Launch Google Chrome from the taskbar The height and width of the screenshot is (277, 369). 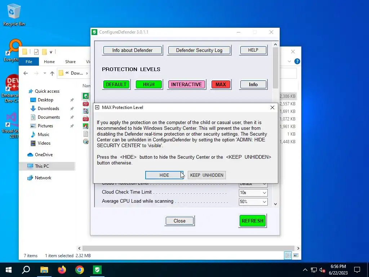coord(80,270)
